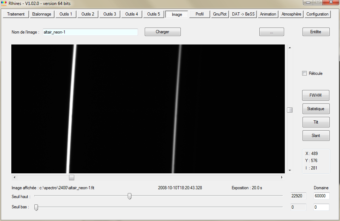The image size is (340, 221).
Task: Switch to the Outils 5 tab
Action: [x=154, y=14]
